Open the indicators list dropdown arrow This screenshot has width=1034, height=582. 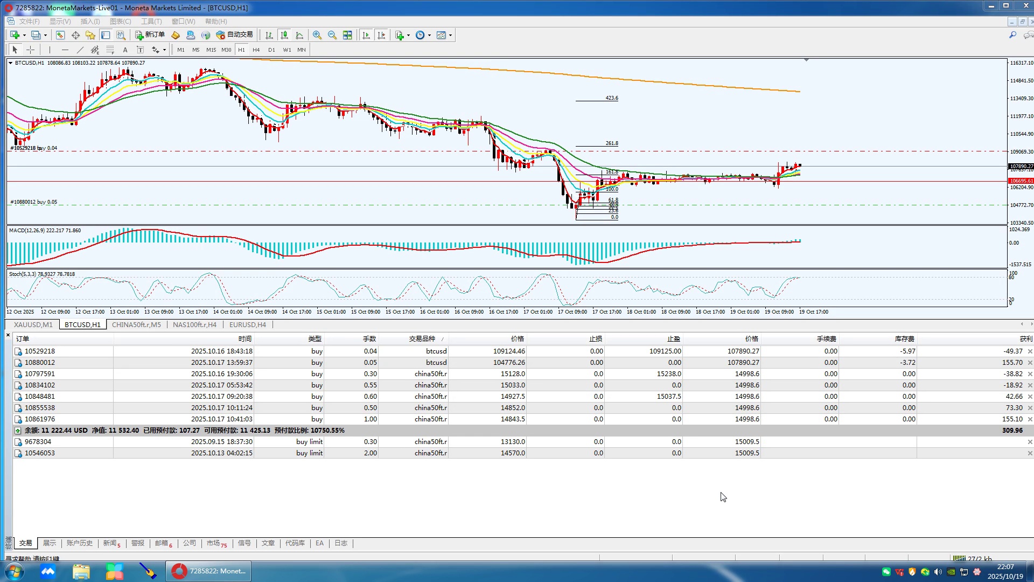point(409,35)
